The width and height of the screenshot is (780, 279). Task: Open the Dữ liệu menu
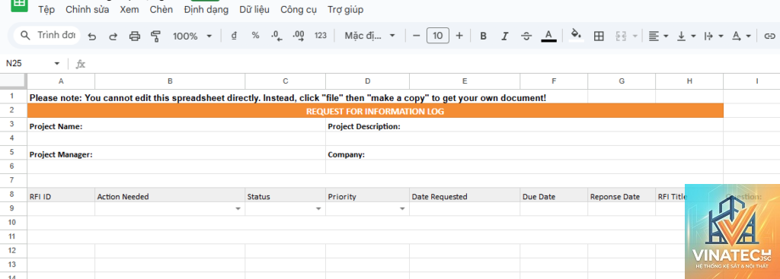(x=254, y=9)
